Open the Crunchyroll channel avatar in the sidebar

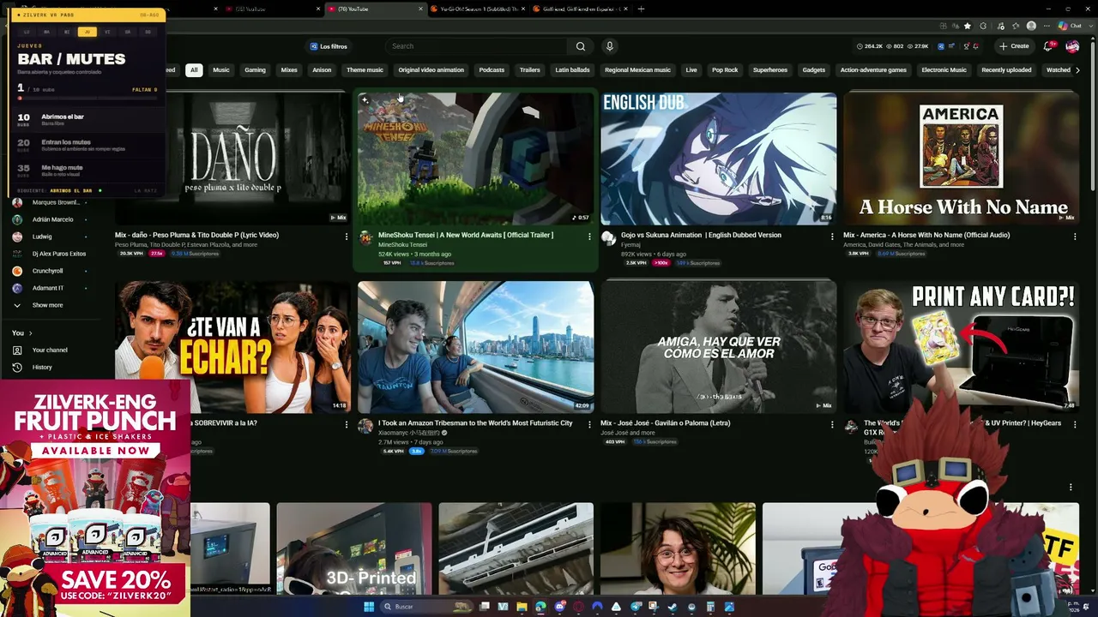click(17, 271)
